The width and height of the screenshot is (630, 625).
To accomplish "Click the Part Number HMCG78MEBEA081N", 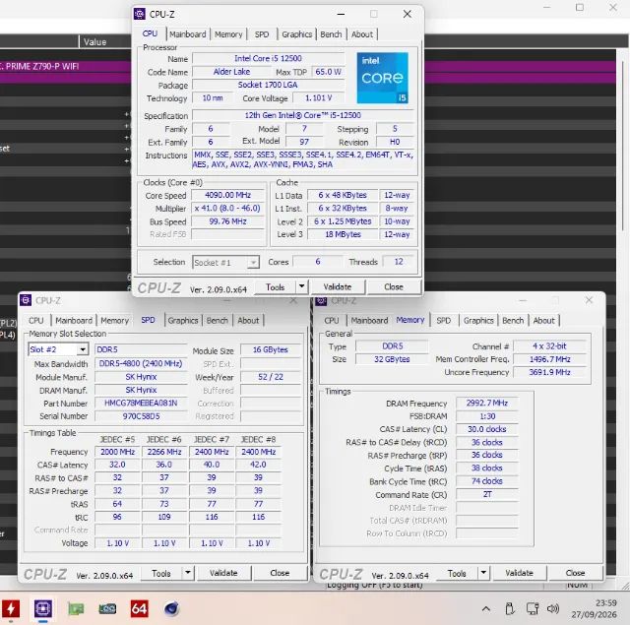I will [141, 404].
